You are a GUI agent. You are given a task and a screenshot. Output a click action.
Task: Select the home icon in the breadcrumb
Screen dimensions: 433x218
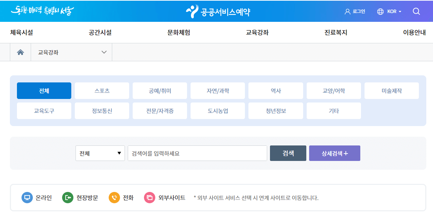[x=20, y=52]
